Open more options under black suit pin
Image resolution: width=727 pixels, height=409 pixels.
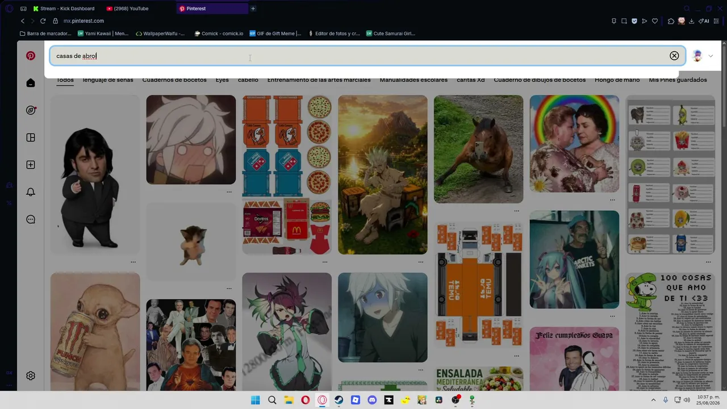click(x=133, y=262)
